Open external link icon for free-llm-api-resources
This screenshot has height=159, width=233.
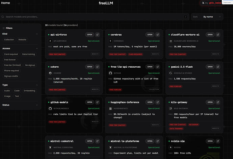click(x=157, y=67)
